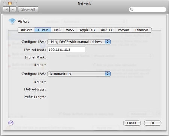This screenshot has height=136, width=169.
Task: Click the AirPort Wi-Fi signal icon
Action: point(12,21)
